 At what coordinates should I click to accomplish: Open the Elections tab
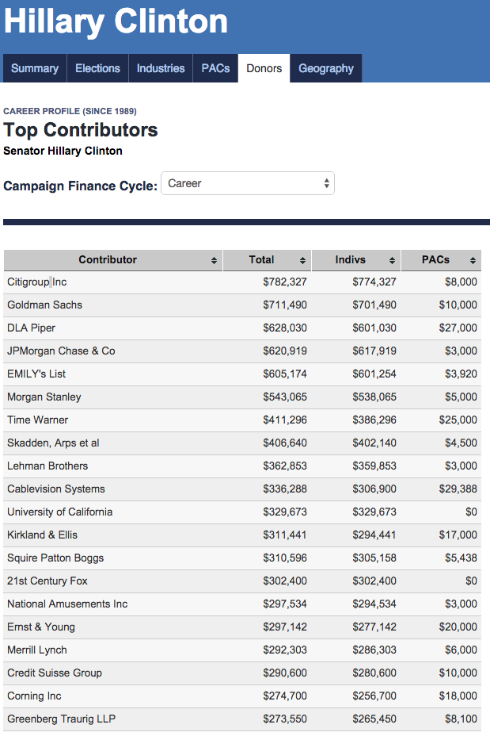click(x=97, y=68)
